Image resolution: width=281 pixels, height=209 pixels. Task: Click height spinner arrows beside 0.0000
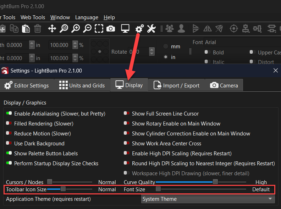click(x=32, y=58)
